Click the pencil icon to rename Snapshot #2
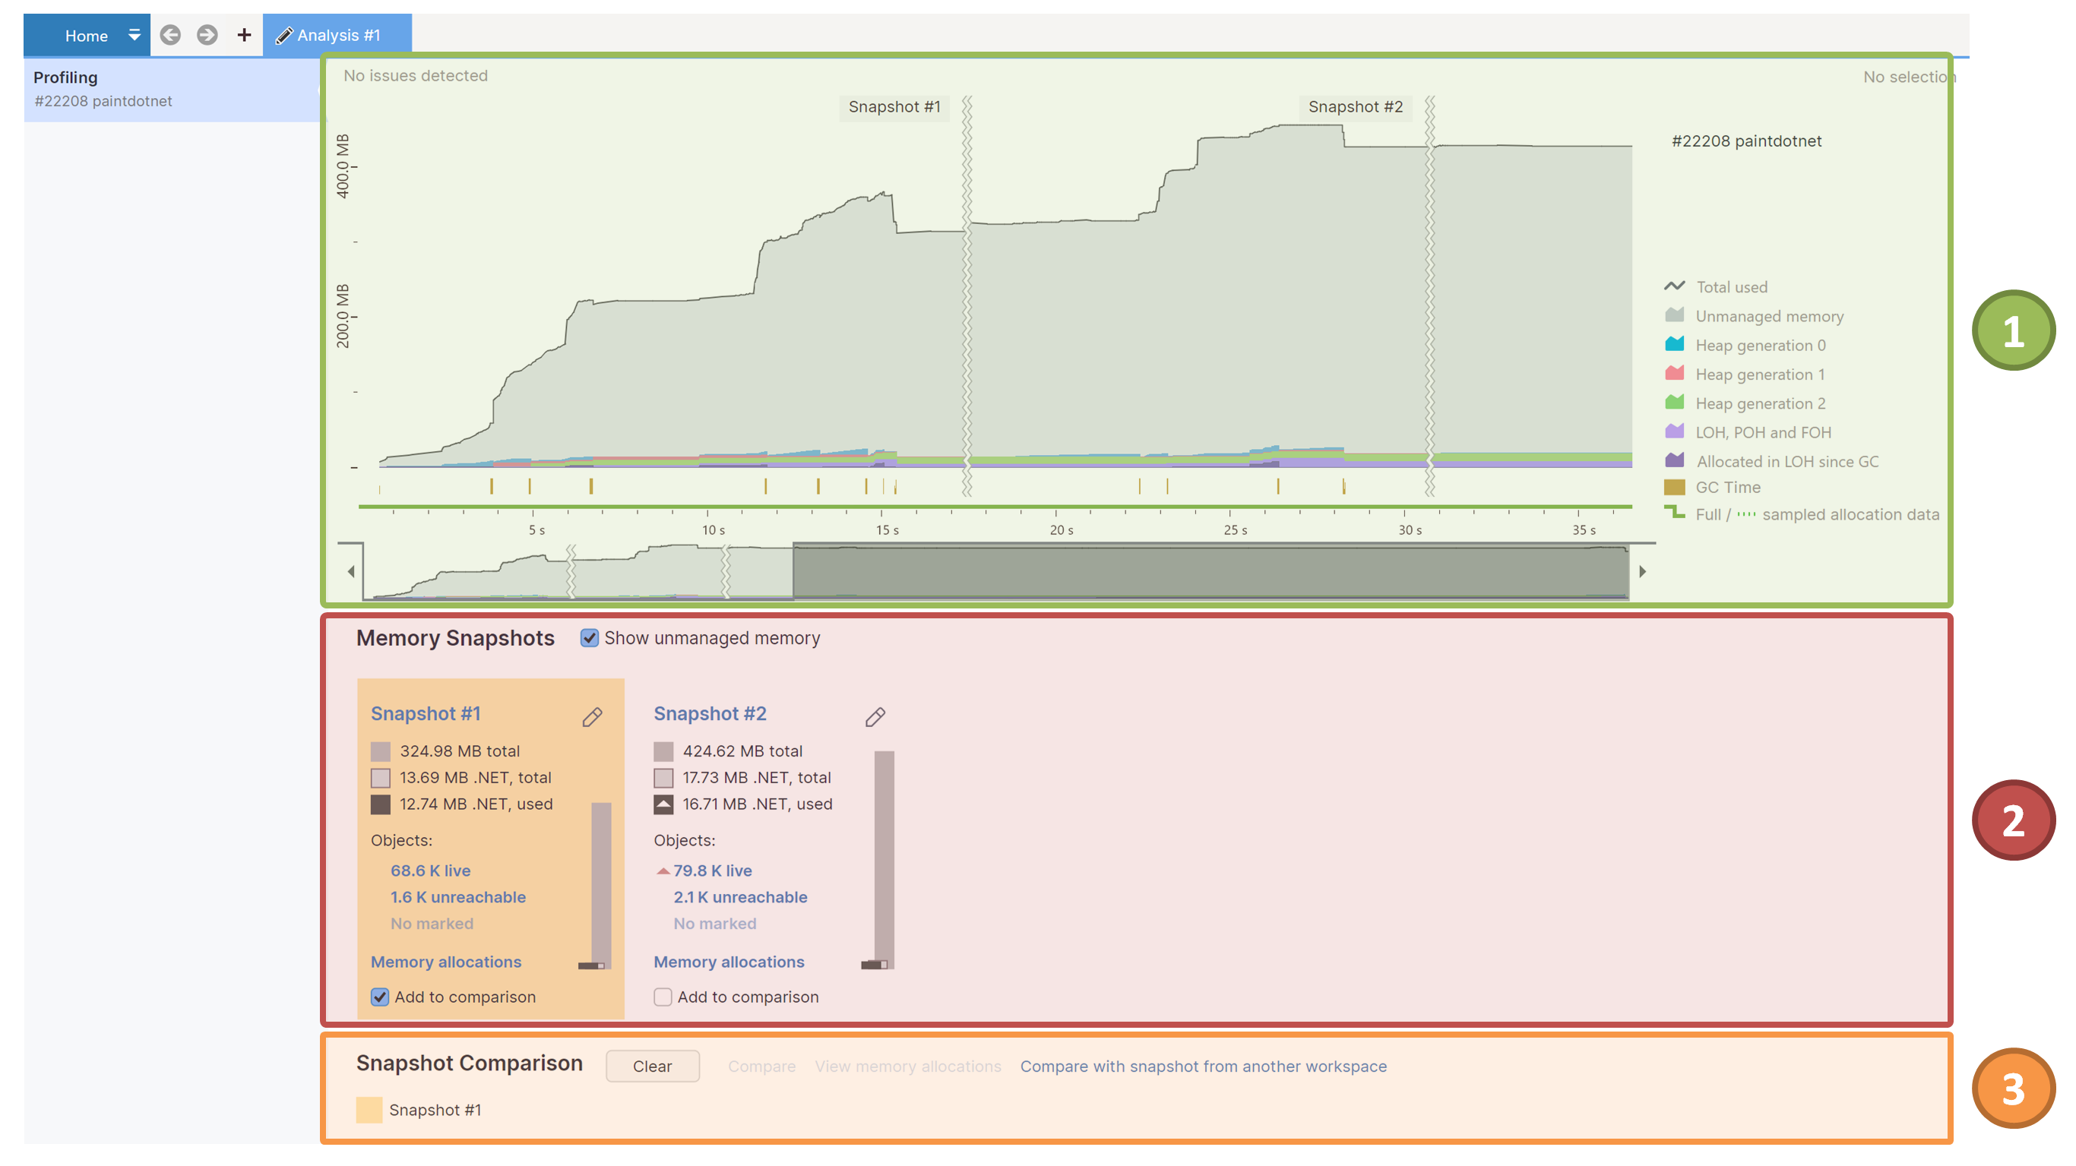The image size is (2076, 1166). [875, 716]
